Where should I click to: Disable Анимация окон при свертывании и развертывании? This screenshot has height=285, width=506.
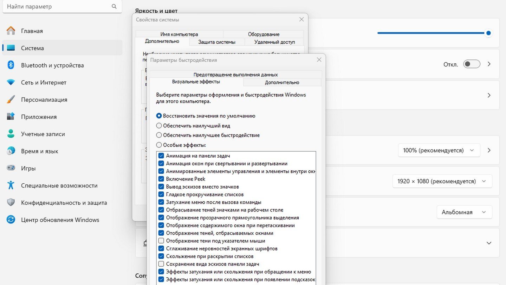coord(161,164)
